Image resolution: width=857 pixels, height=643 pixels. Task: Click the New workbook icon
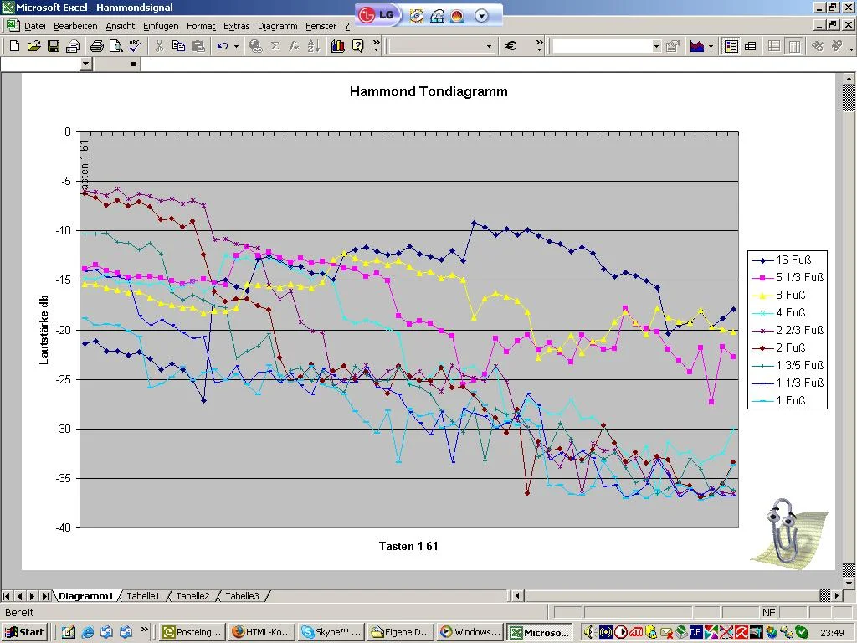coord(15,46)
